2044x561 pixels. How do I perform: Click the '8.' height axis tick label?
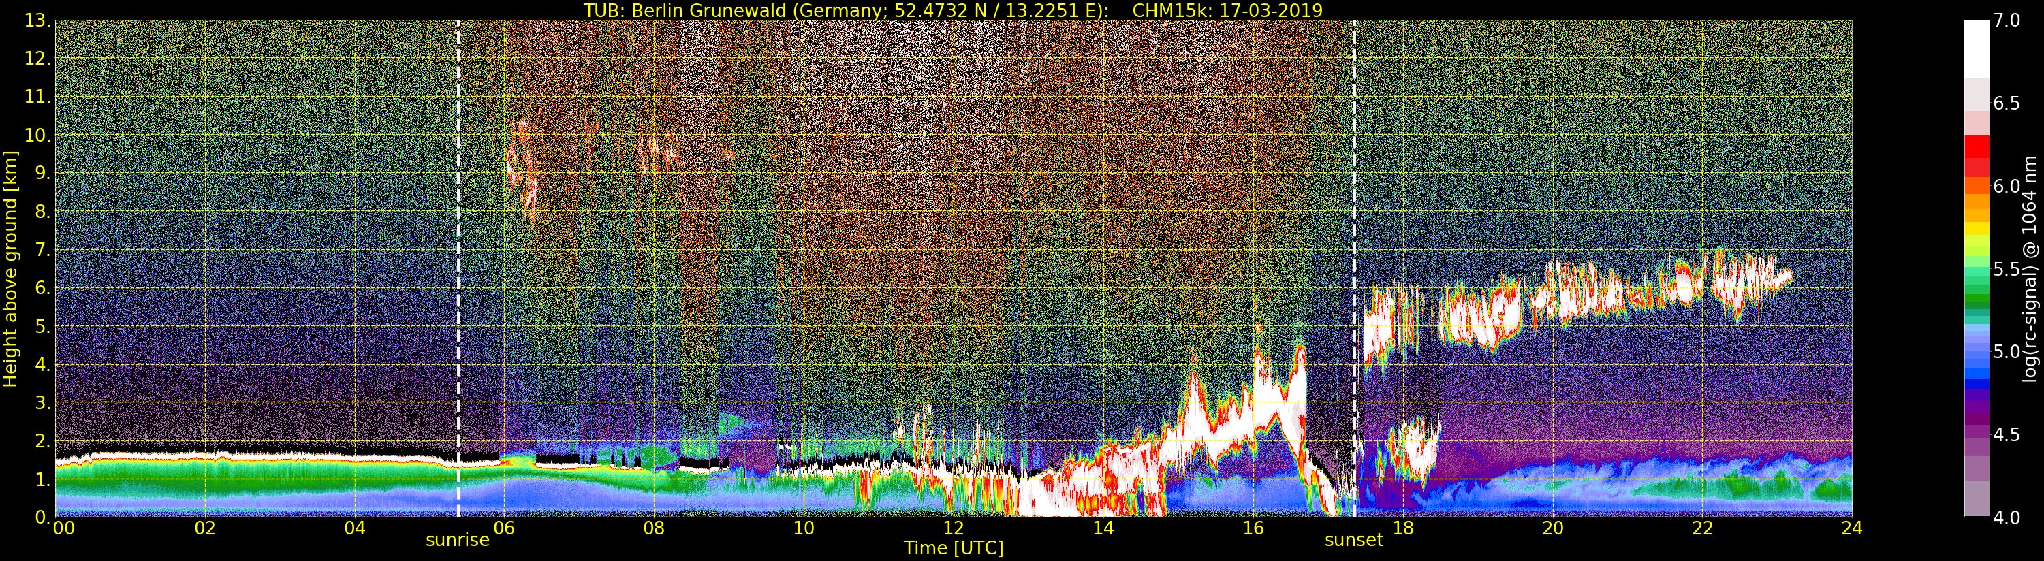point(42,212)
